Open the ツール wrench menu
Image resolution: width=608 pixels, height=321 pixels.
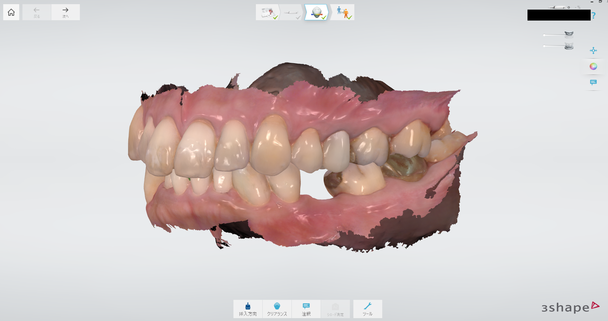click(x=367, y=309)
